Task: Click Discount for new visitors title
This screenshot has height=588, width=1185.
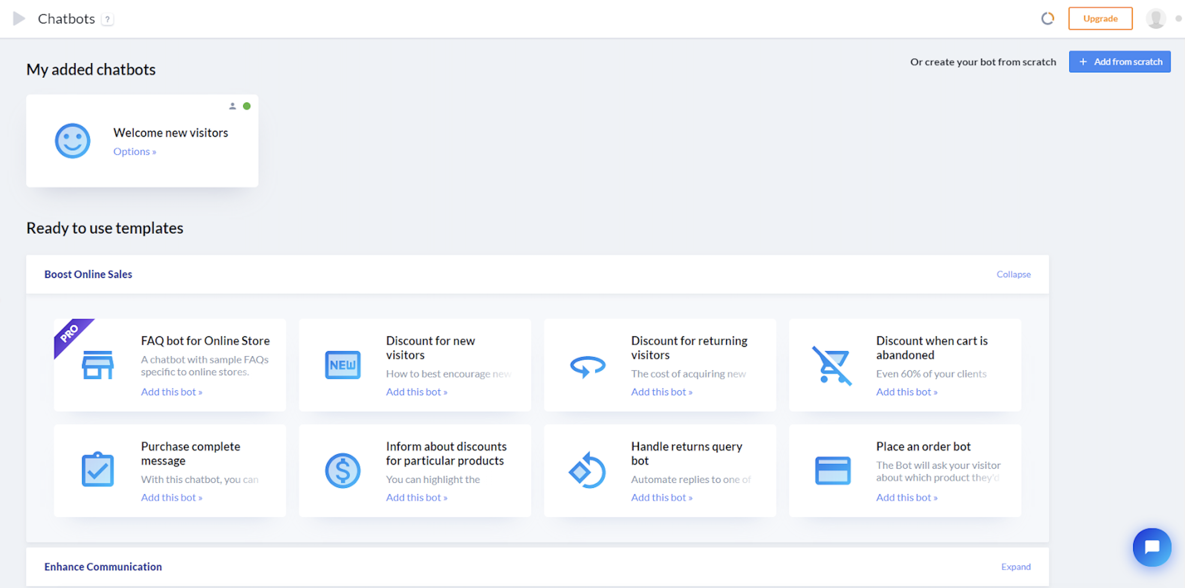Action: point(430,348)
